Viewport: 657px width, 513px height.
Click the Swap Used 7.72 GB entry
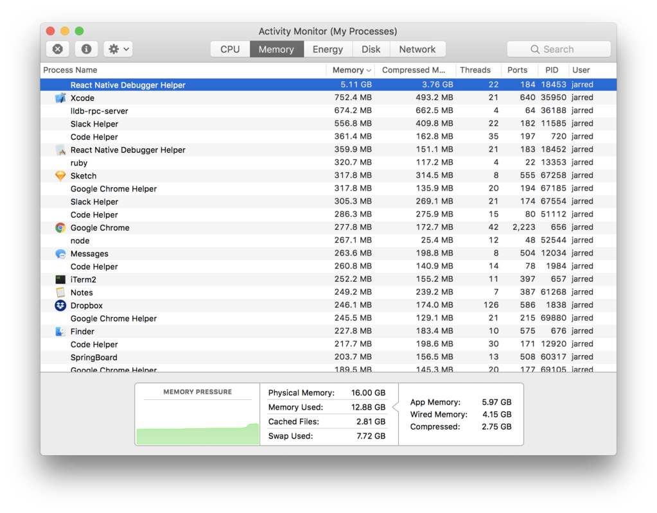(327, 436)
